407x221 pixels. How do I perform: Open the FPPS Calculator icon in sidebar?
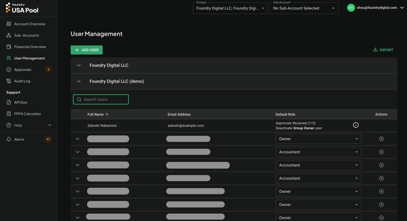[x=8, y=114]
